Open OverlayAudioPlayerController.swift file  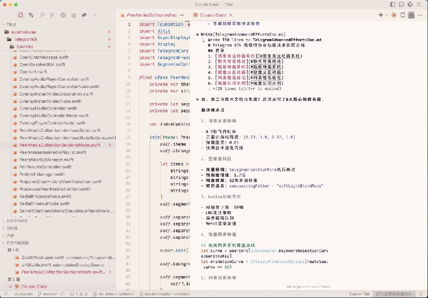click(x=54, y=79)
